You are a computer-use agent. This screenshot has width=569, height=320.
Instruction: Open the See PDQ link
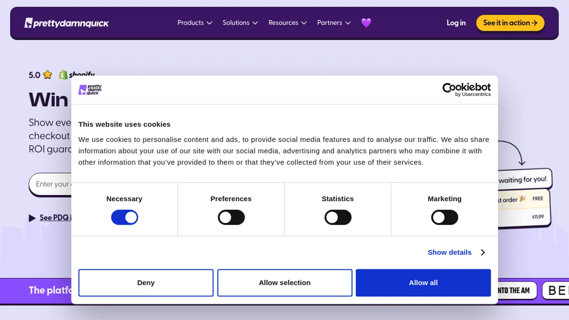click(x=55, y=218)
